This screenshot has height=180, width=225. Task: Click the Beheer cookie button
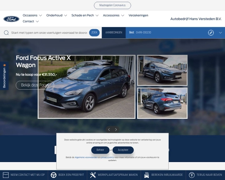pos(100,150)
